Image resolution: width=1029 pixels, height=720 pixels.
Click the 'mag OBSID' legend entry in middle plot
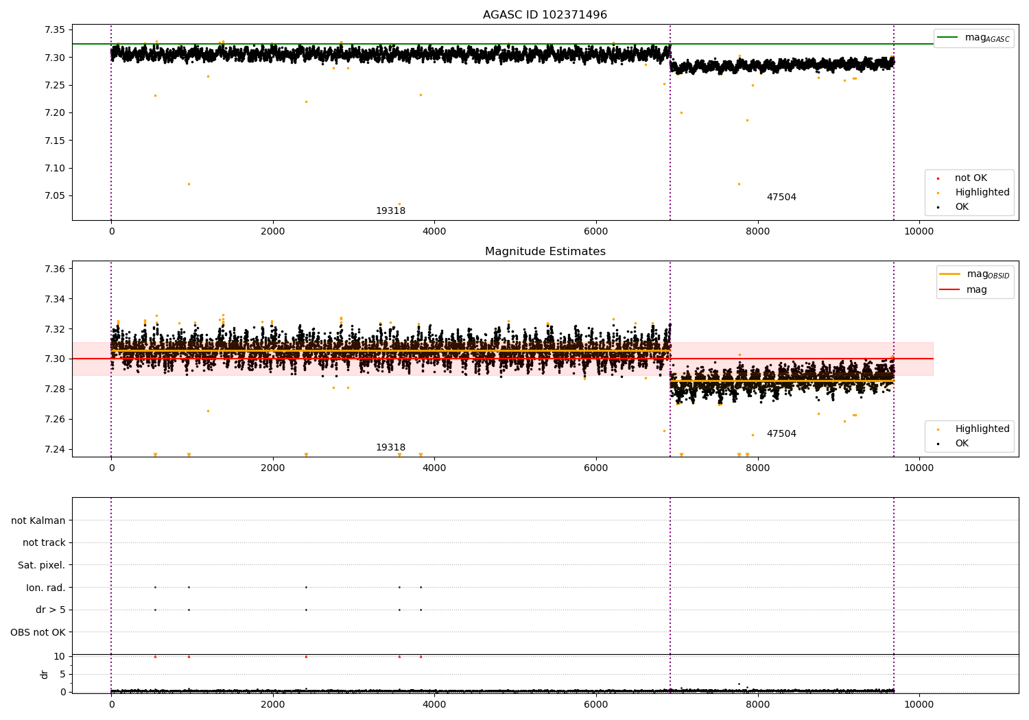[x=974, y=274]
